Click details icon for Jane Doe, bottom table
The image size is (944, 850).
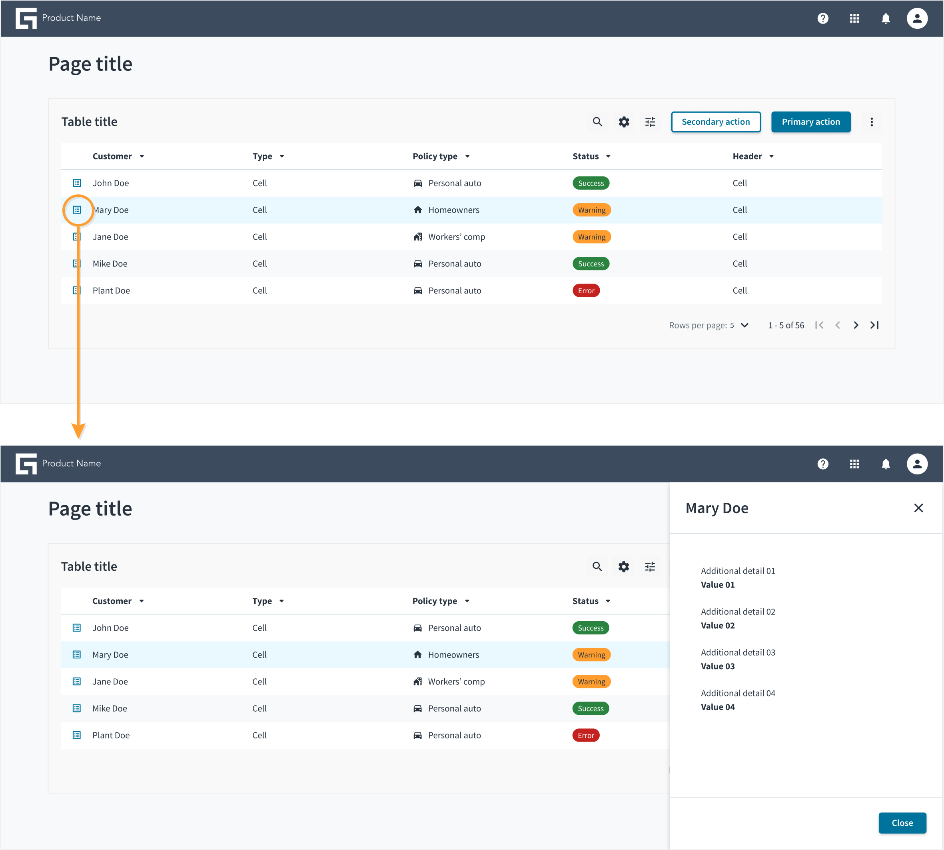click(76, 682)
